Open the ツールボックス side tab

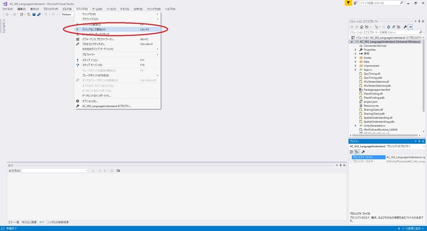(x=3, y=26)
